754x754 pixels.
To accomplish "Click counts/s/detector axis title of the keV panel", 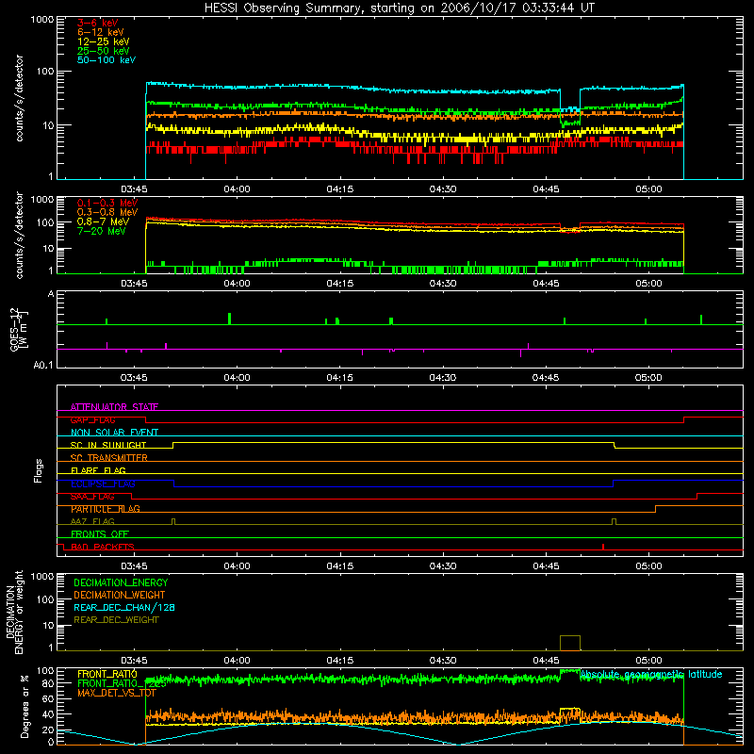I will (x=19, y=98).
